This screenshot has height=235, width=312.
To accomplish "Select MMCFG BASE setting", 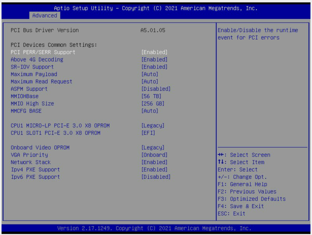I will coord(26,111).
